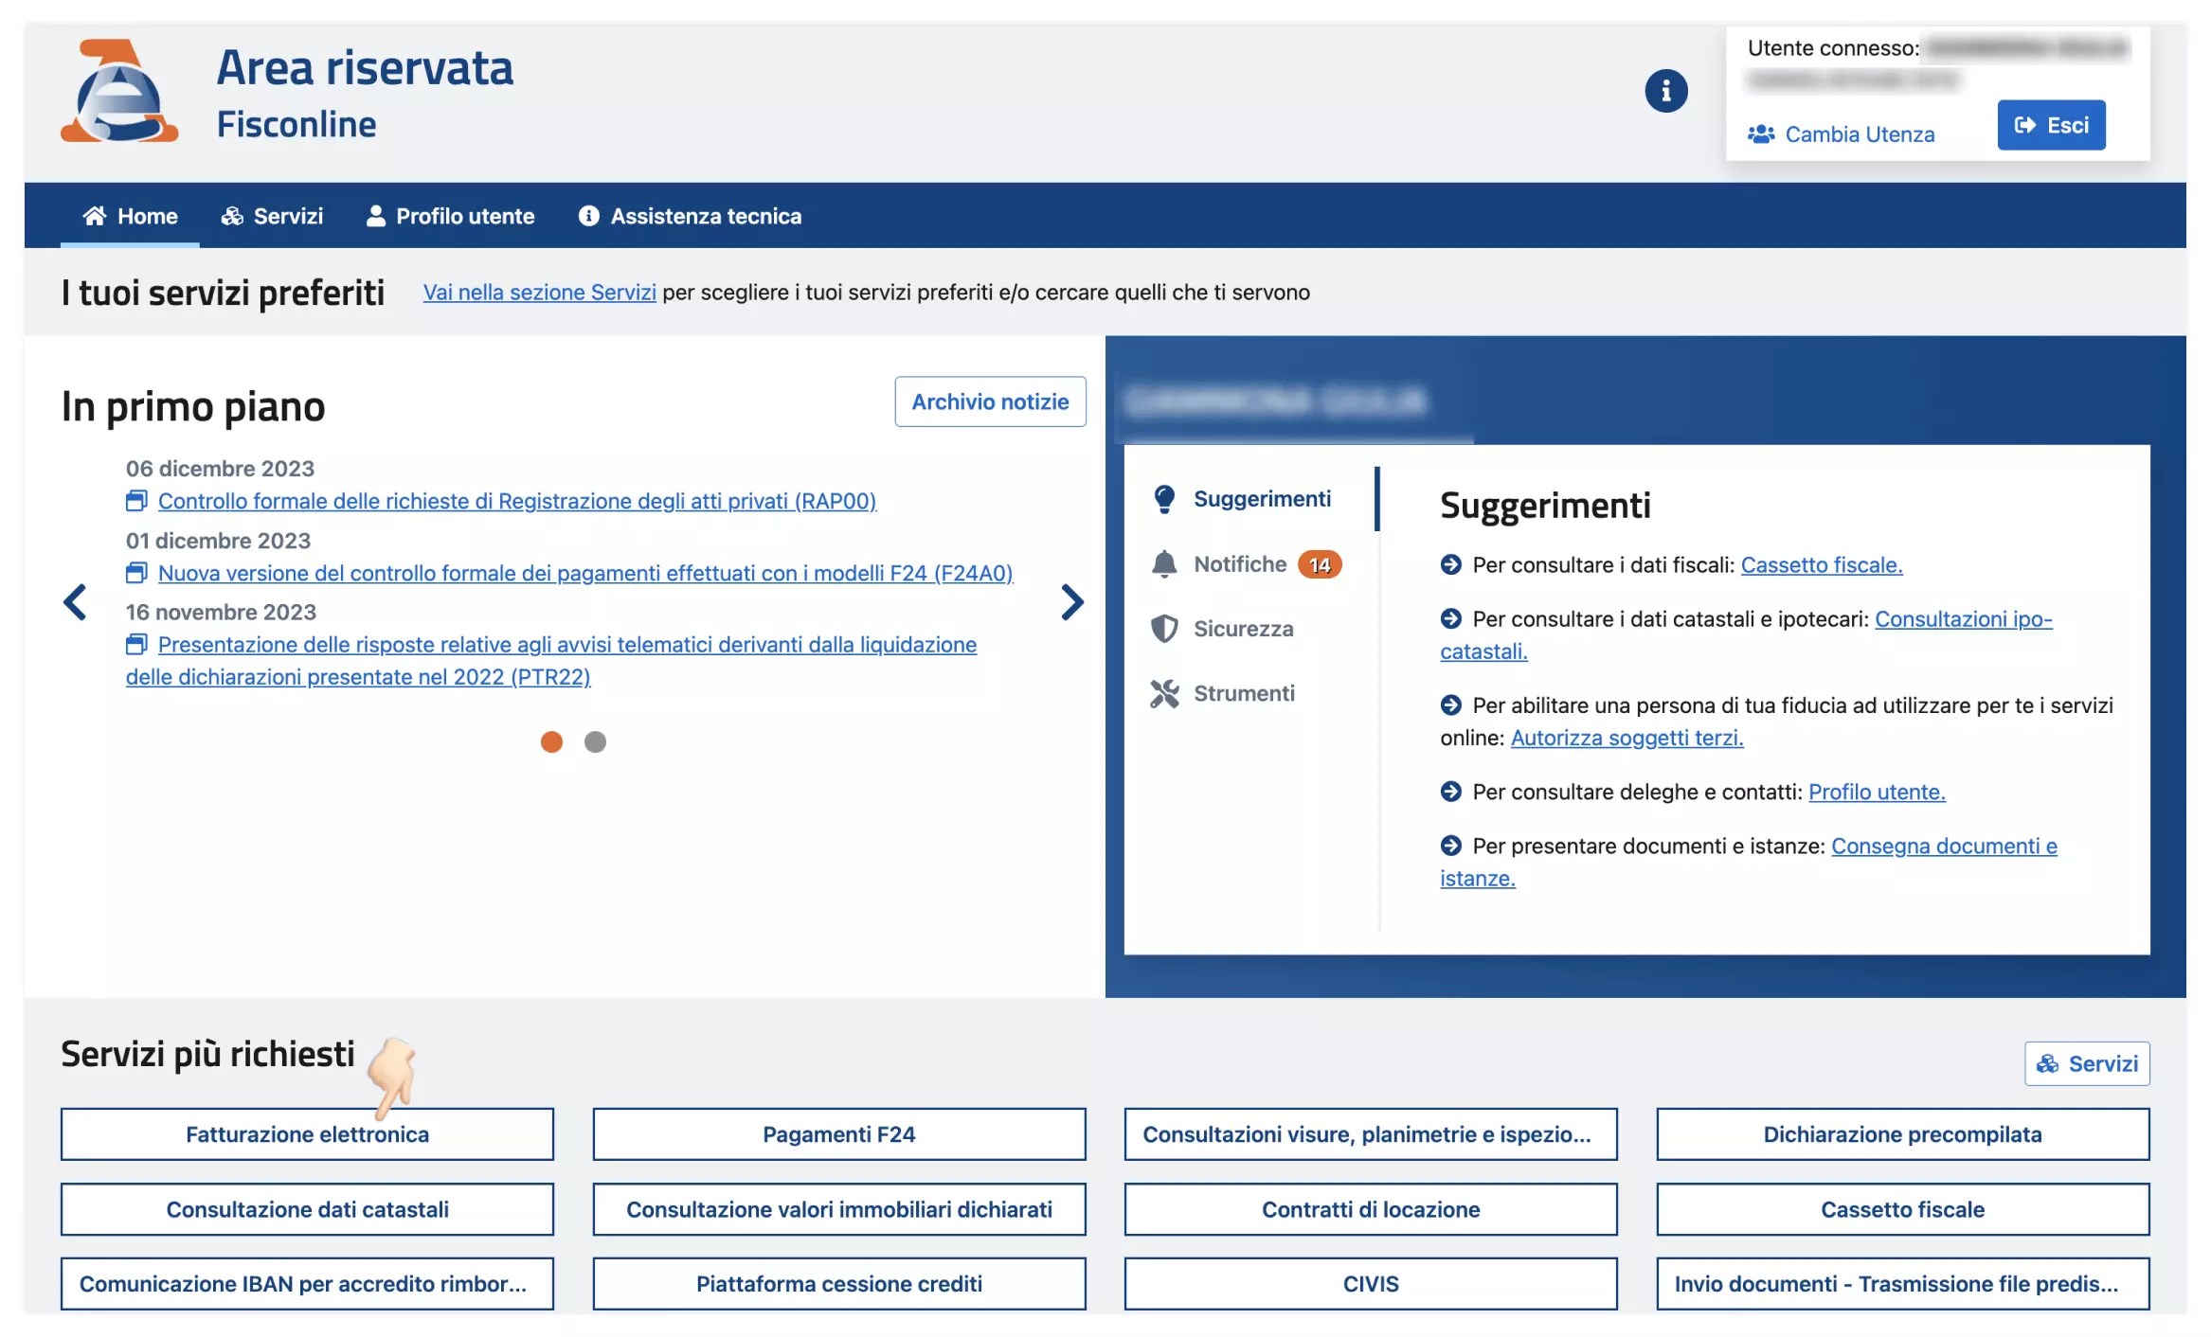Screen dimensions: 2211x1337
Task: Open Contratti di locazione service
Action: (1370, 1209)
